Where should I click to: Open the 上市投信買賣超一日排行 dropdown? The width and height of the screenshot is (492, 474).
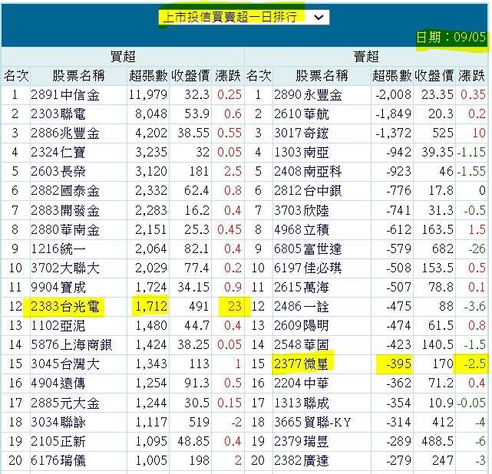[x=243, y=17]
